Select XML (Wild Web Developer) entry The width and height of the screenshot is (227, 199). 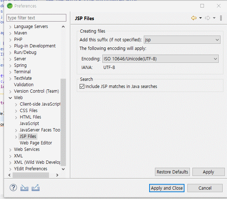pyautogui.click(x=37, y=162)
